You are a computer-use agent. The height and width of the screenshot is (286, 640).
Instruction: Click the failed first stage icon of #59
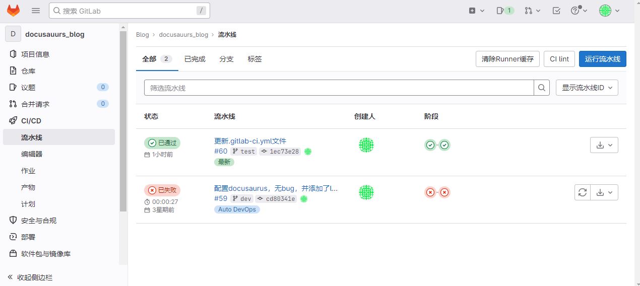[x=430, y=192]
